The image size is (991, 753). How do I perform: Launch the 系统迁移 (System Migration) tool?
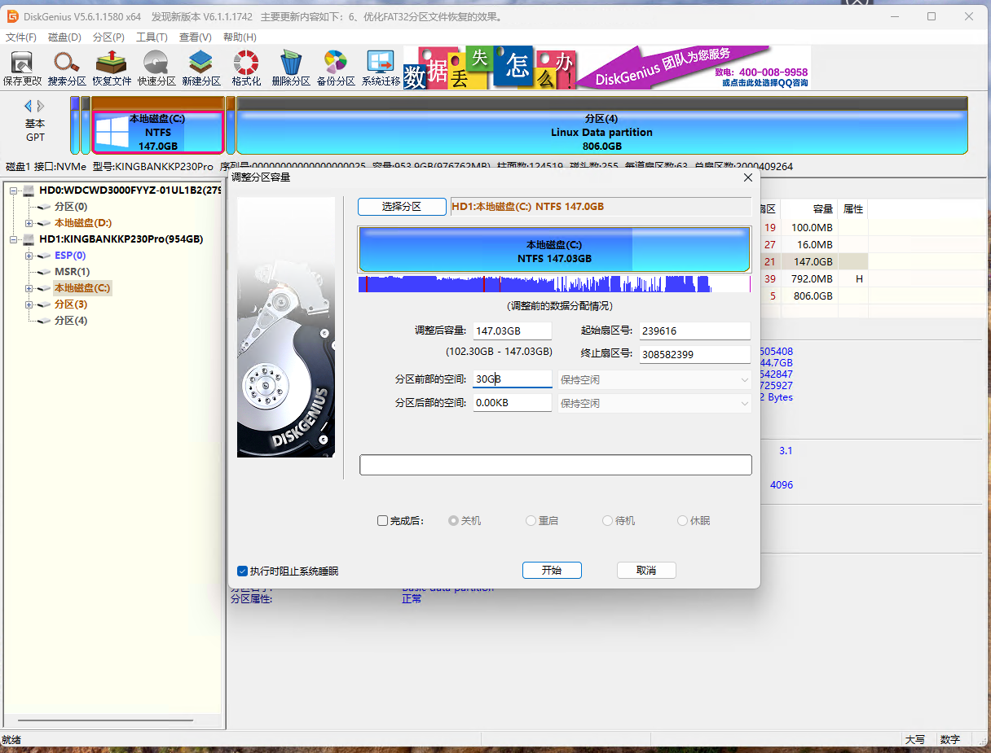[x=381, y=68]
